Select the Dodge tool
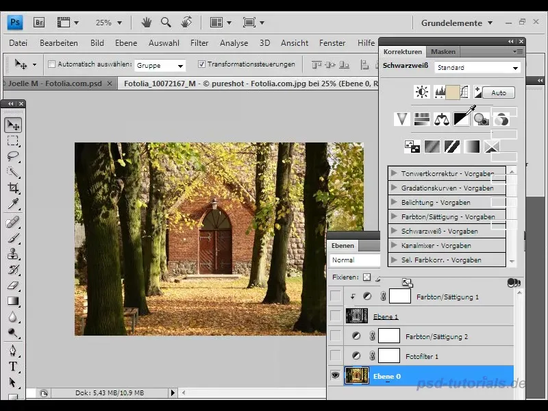Screen dimensions: 548x411 [x=13, y=332]
